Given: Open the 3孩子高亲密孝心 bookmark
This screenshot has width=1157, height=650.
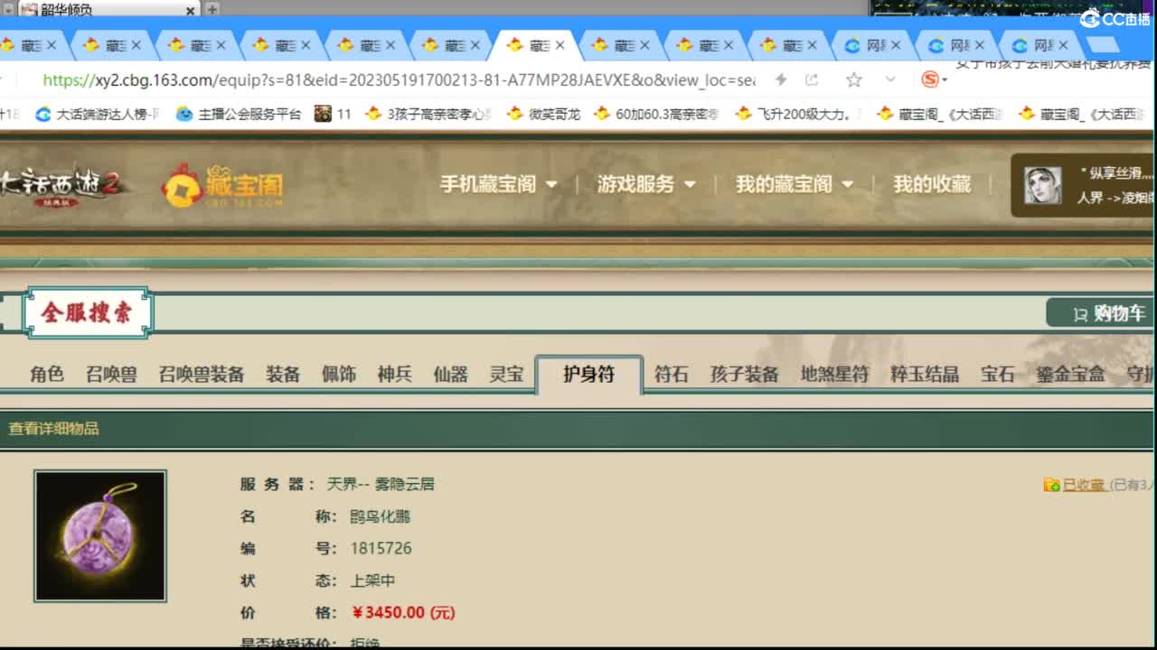Looking at the screenshot, I should point(428,114).
